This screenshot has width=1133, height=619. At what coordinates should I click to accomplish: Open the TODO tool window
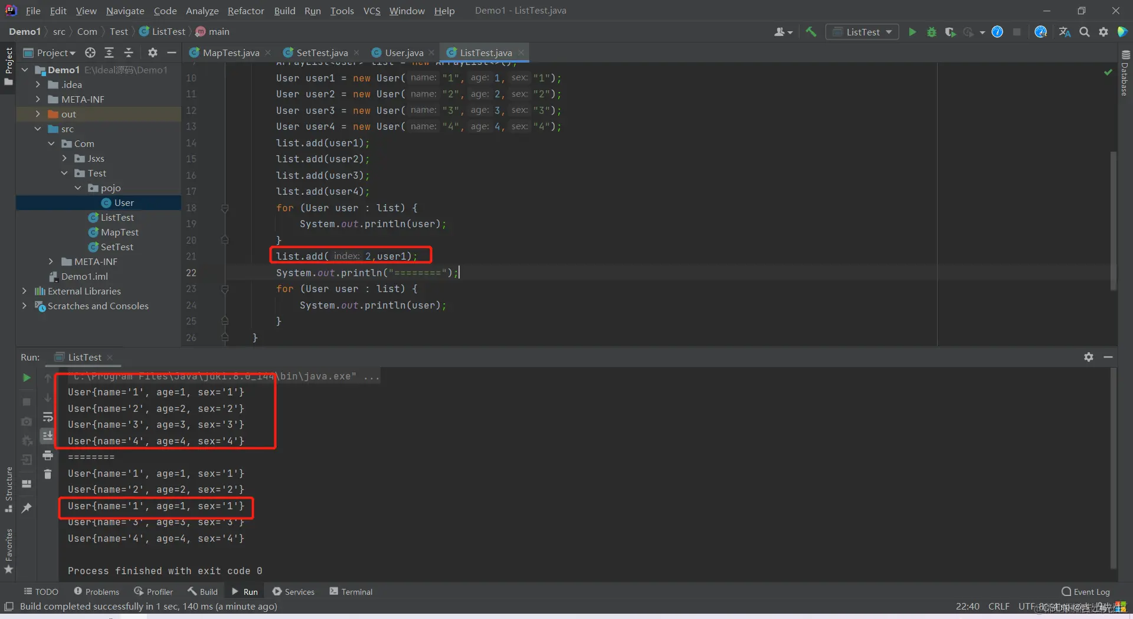pyautogui.click(x=41, y=591)
